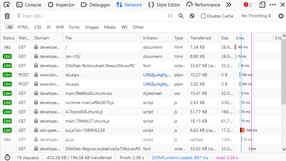The height and width of the screenshot is (161, 286).
Task: Switch to the Console tab
Action: [29, 5]
